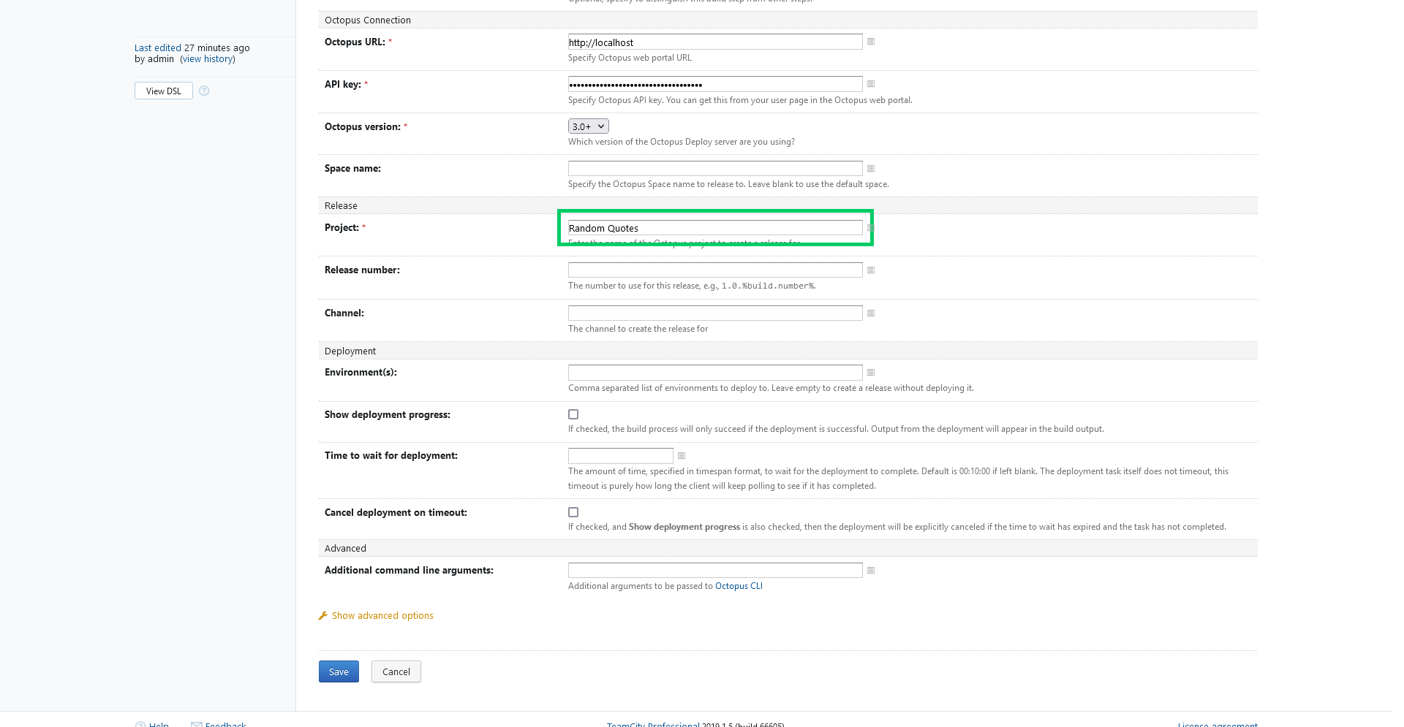Open parameter picker beside API key field
This screenshot has width=1404, height=727.
tap(871, 84)
